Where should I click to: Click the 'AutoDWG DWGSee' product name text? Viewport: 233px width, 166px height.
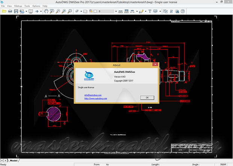point(124,72)
